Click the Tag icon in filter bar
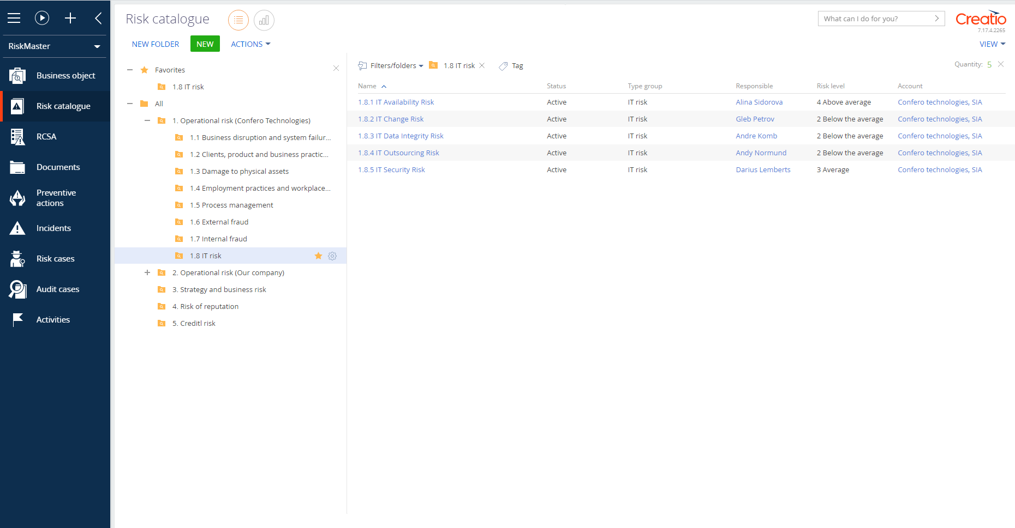The image size is (1015, 528). [x=503, y=66]
